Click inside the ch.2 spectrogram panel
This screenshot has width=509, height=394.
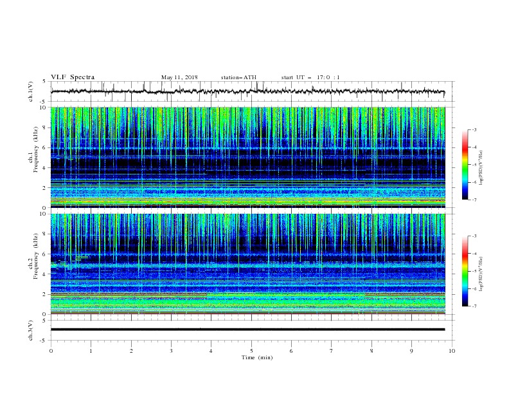pos(247,264)
